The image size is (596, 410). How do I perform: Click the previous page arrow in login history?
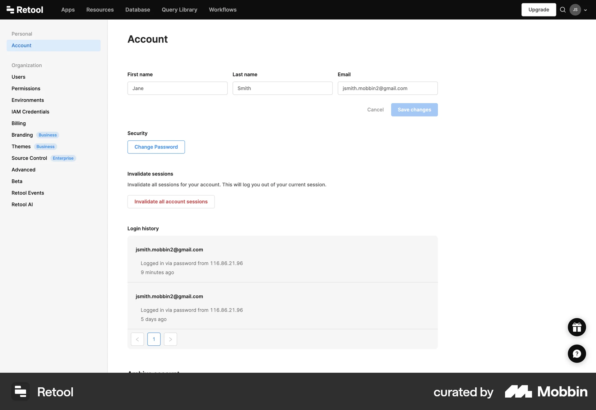point(137,339)
